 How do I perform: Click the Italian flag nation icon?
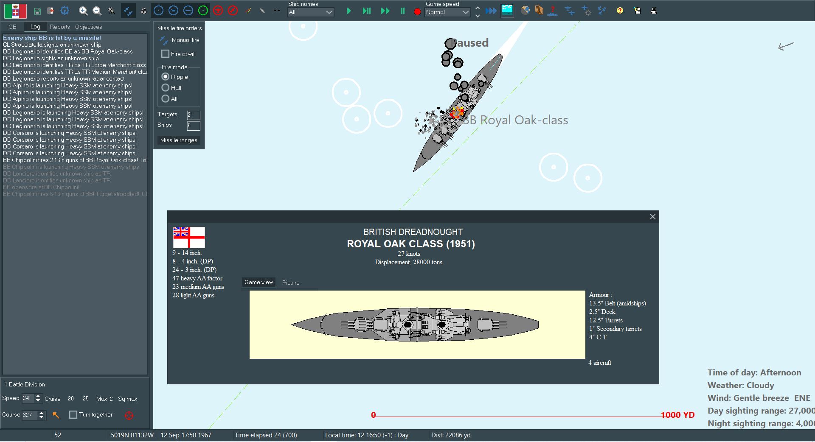point(15,11)
